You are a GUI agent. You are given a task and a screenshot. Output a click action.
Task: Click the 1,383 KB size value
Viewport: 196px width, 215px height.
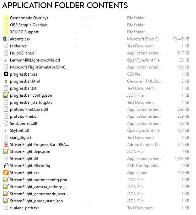click(182, 159)
